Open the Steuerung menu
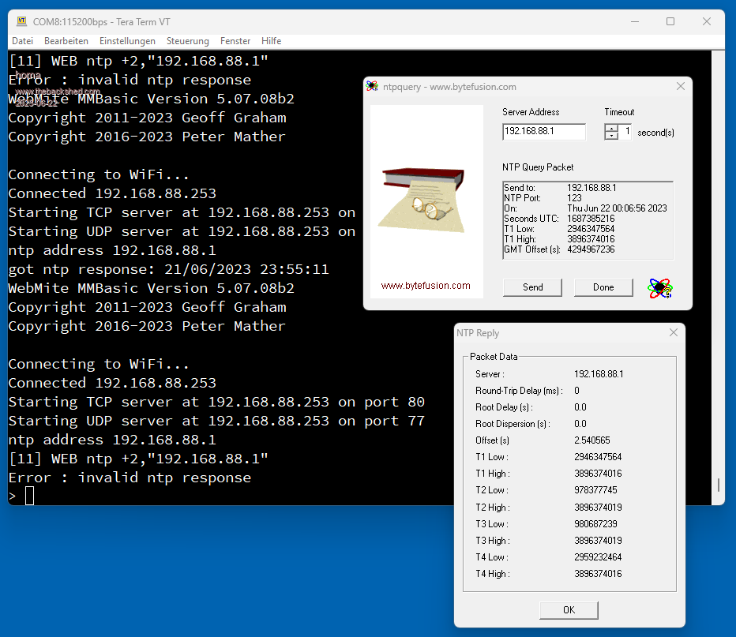 pos(188,41)
